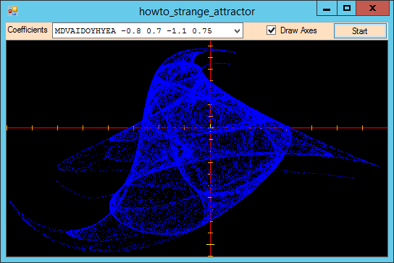Click the empty black area at canvas top-right

click(339, 70)
